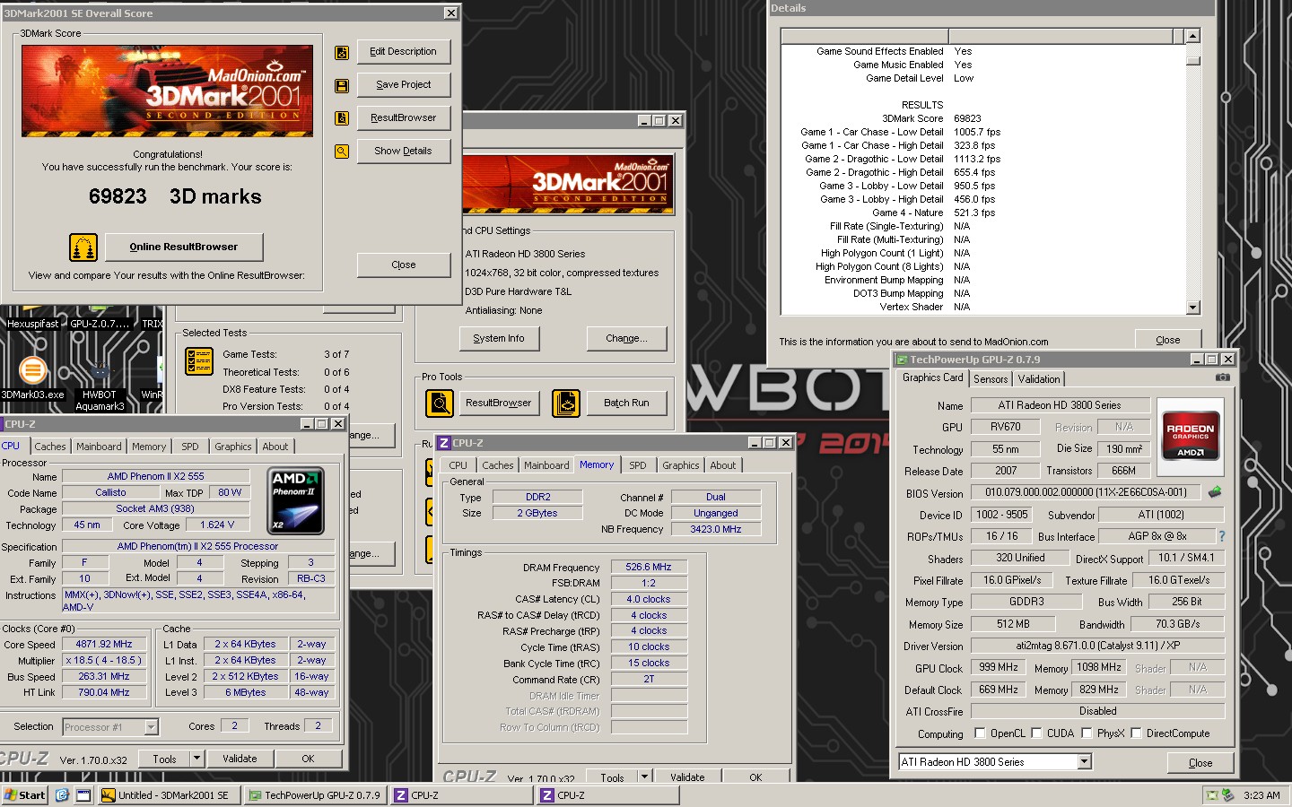Screen dimensions: 1292x807
Task: Open the Tools dropdown arrow in CPU-Z Memory window
Action: click(643, 777)
